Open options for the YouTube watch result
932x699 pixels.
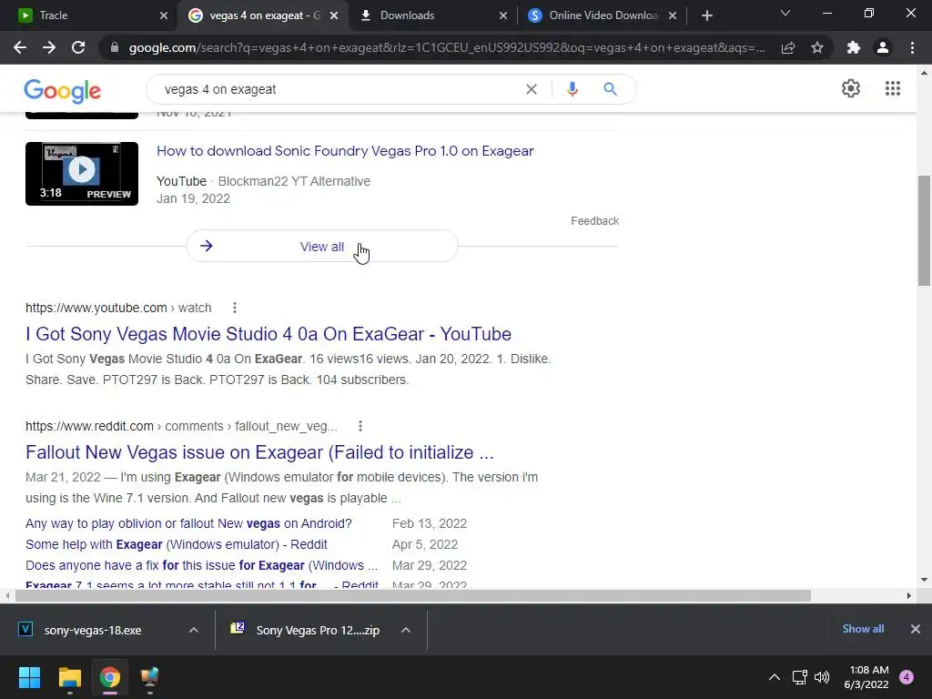tap(235, 308)
